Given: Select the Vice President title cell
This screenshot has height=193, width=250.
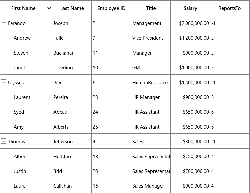Looking at the screenshot, I should (151, 38).
